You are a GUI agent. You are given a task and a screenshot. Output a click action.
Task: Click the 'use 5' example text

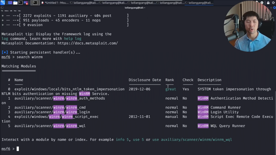[138, 140]
